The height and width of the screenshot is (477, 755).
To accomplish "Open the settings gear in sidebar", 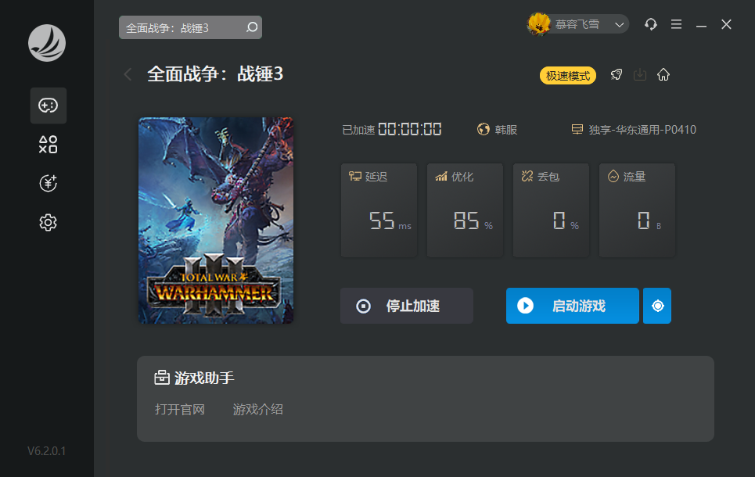I will coord(49,223).
